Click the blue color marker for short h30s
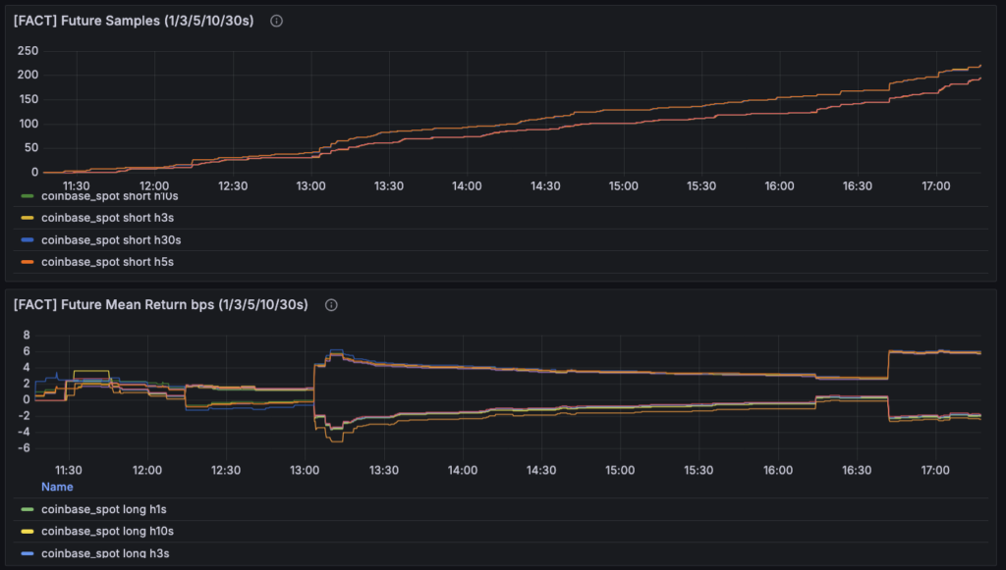 28,239
